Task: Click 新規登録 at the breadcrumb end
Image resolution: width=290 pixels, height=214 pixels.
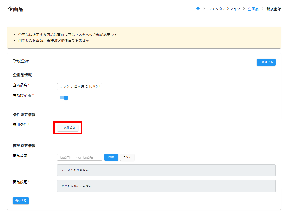Action: pyautogui.click(x=274, y=9)
